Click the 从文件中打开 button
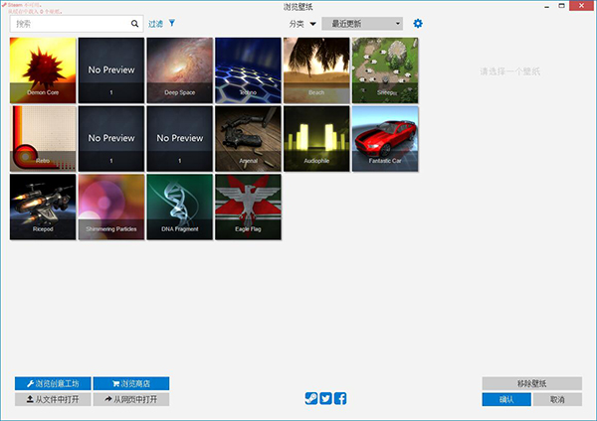 point(53,399)
